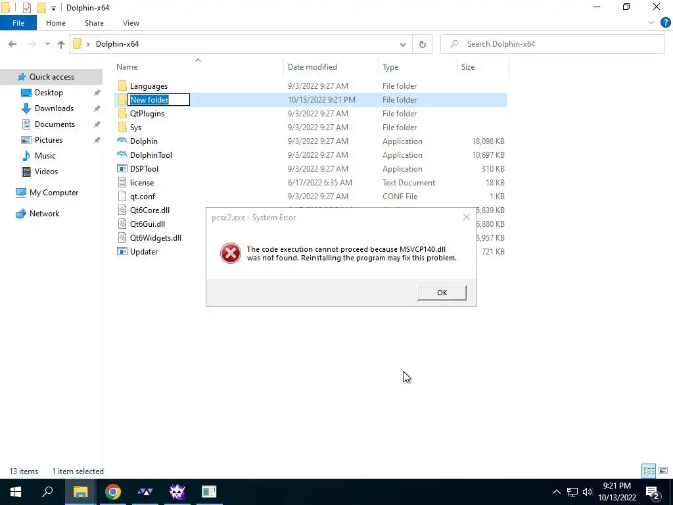
Task: Close the pcsx2.exe System Error dialog
Action: click(467, 217)
